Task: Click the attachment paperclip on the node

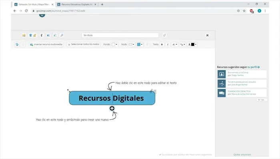Action: pyautogui.click(x=151, y=91)
